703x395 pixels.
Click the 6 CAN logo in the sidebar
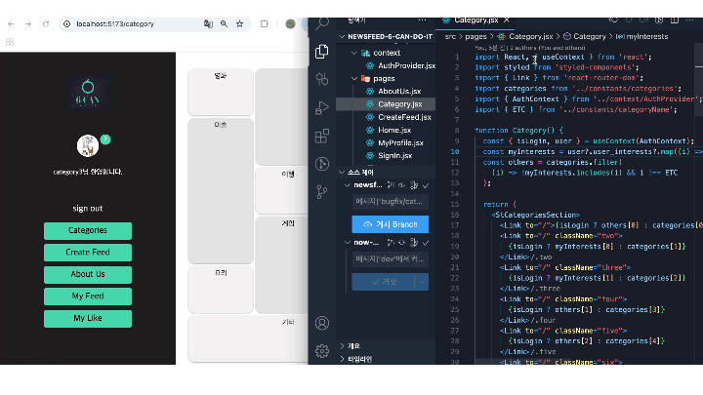pyautogui.click(x=88, y=94)
